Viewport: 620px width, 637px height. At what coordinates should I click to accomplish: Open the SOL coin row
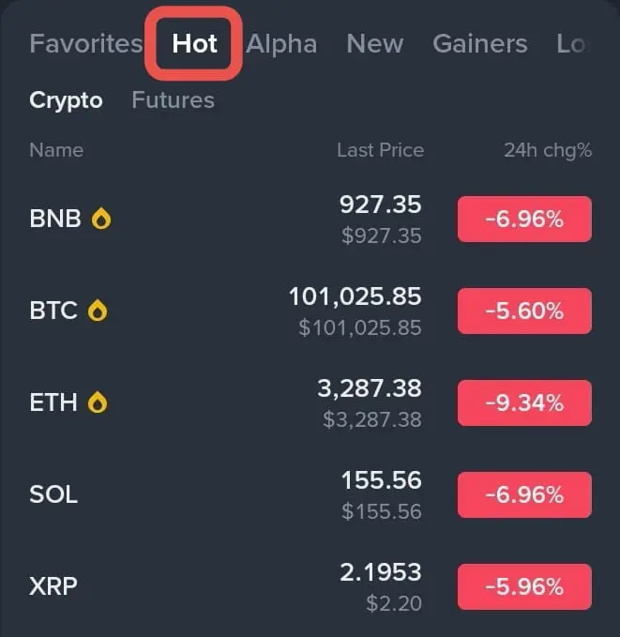point(53,495)
